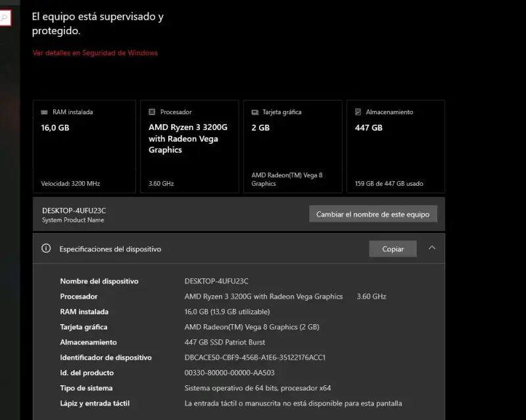Click Cambiar el nombre de este equipo button
Screen dimensions: 526x420
(x=373, y=214)
